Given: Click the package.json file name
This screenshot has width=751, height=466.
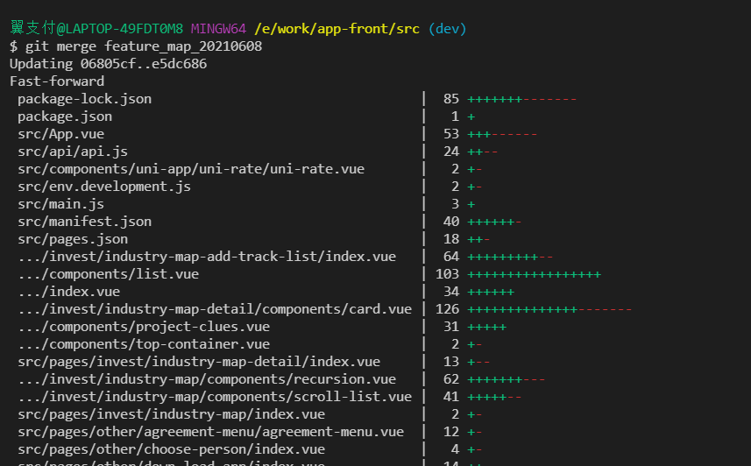Looking at the screenshot, I should point(65,116).
